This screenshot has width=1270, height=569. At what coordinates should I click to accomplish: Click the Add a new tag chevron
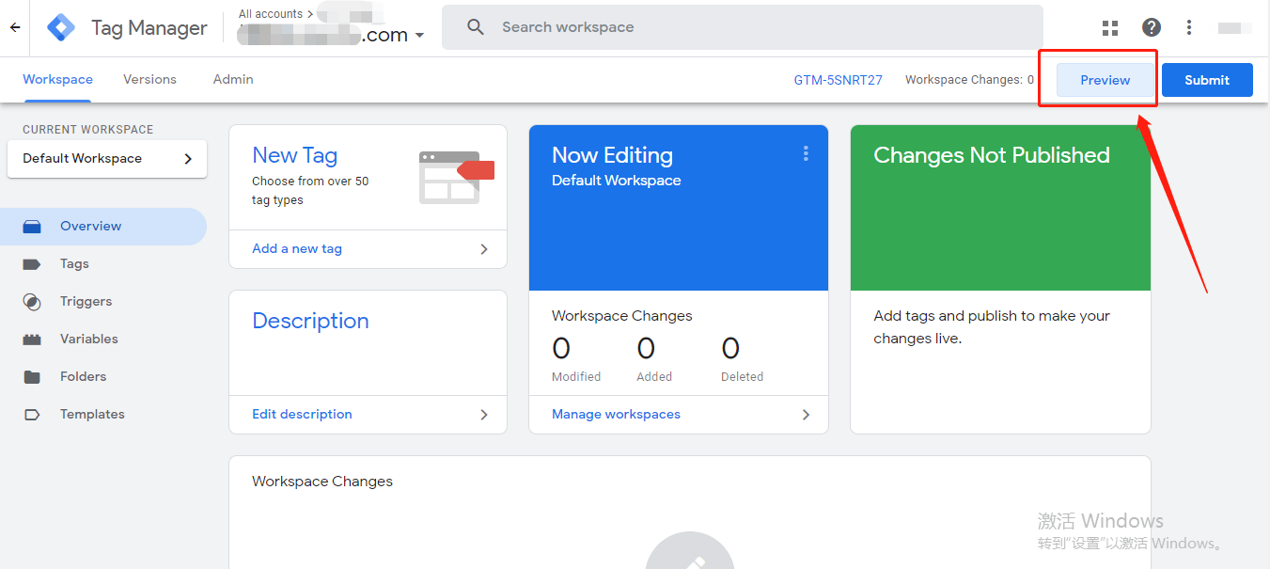tap(484, 249)
